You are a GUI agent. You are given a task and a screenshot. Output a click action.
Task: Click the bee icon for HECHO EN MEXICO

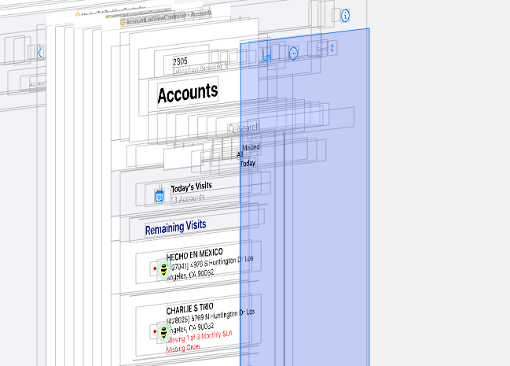(163, 270)
